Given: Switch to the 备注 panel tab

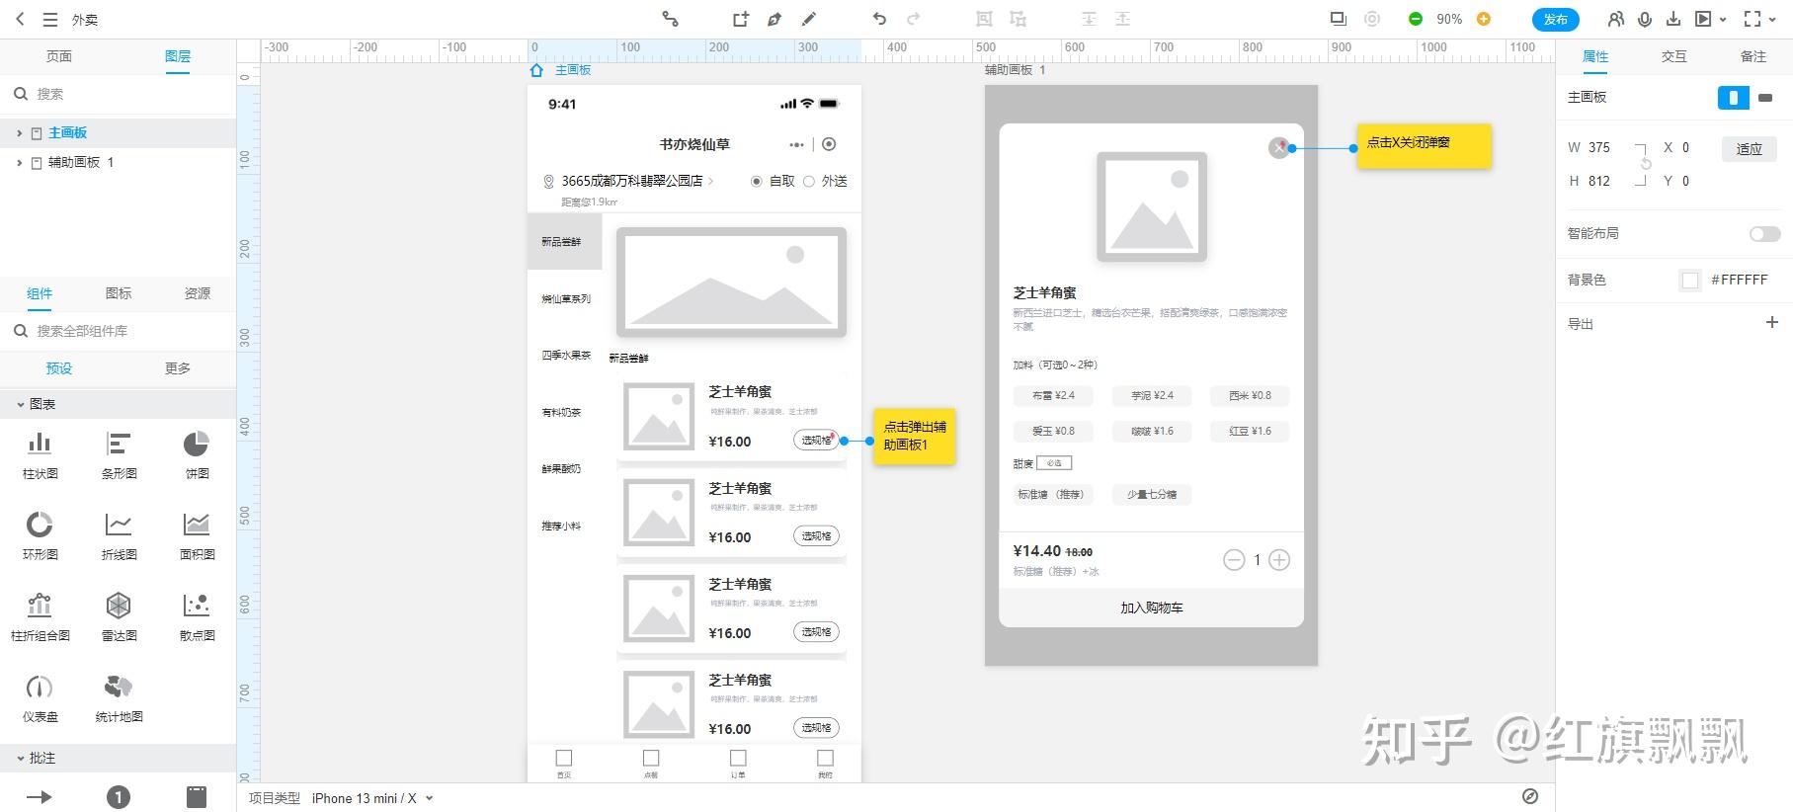Looking at the screenshot, I should pyautogui.click(x=1753, y=56).
